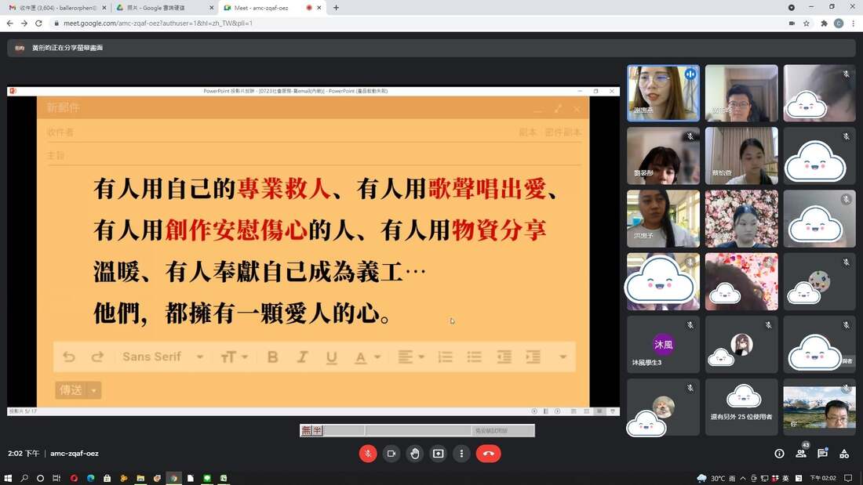Open the alignment dropdown in slide toolbar
Screen dimensions: 863x485
(x=411, y=357)
